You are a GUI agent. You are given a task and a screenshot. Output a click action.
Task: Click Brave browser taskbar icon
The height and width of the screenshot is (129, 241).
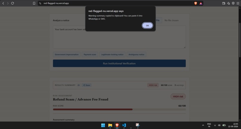click(x=117, y=125)
